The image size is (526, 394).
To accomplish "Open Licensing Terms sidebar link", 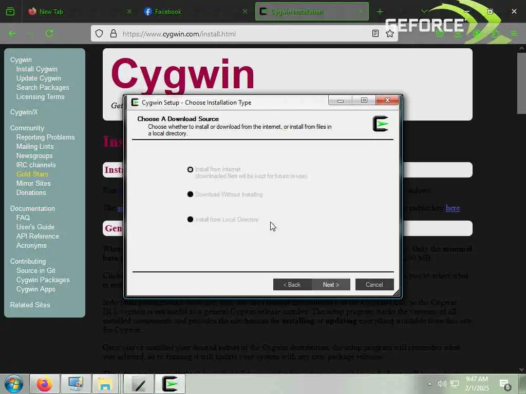I will point(40,96).
